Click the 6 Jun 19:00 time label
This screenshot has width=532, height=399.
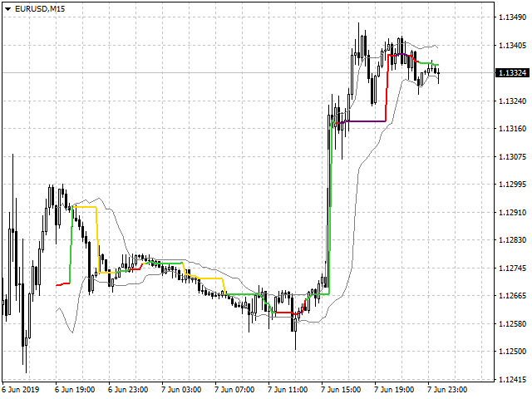tap(75, 390)
